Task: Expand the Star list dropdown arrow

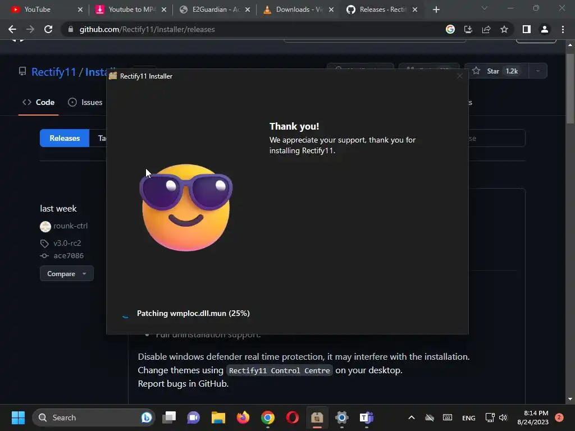Action: 538,71
